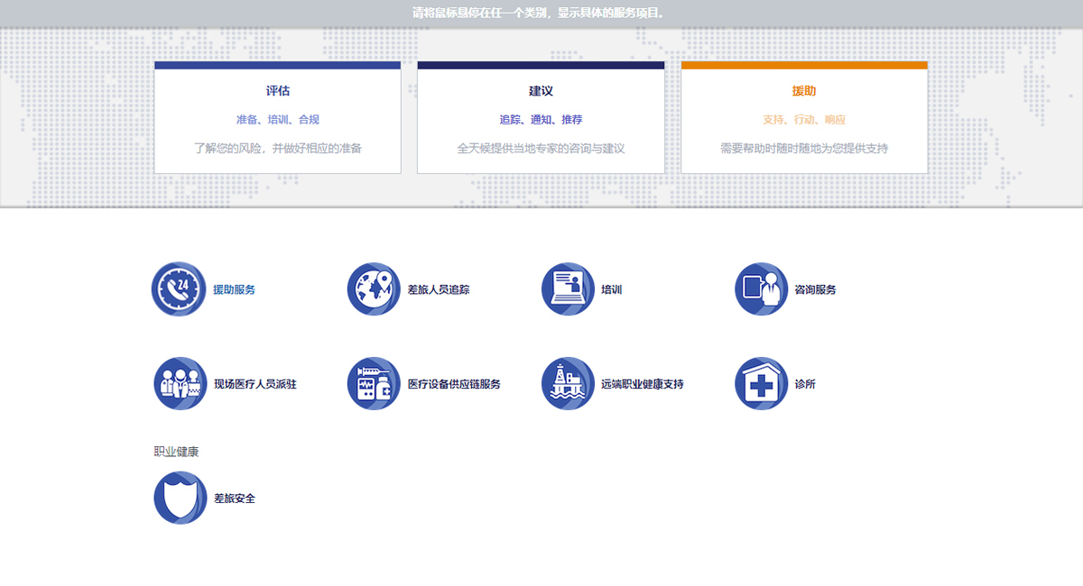The image size is (1083, 586).
Task: Select the 建议 category card
Action: coord(541,118)
